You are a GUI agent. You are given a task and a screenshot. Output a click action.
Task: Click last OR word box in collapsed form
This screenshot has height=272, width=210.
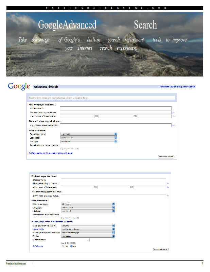(x=154, y=116)
